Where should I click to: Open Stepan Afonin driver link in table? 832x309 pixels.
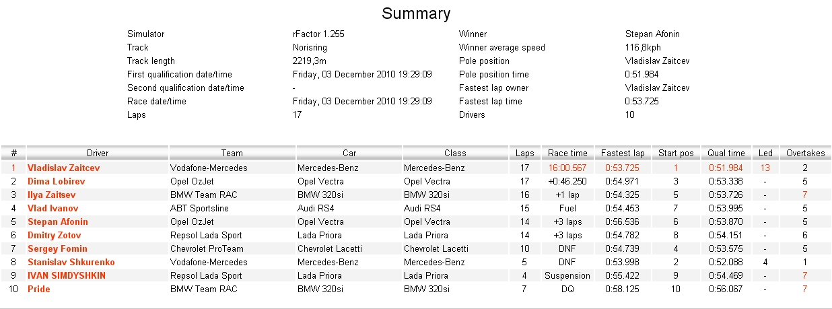(x=58, y=221)
